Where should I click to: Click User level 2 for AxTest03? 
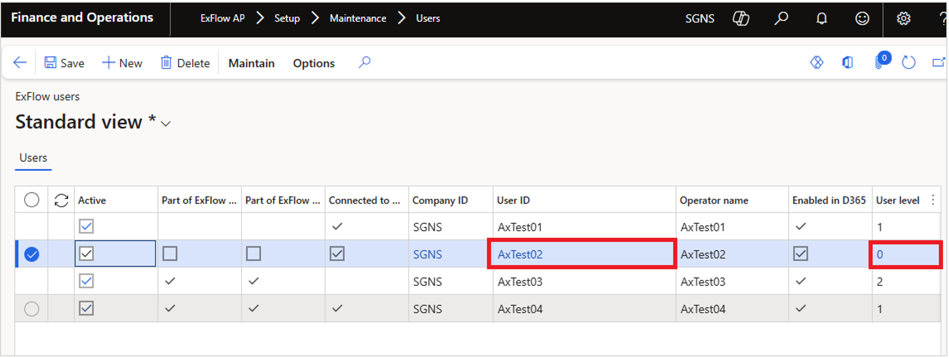(x=906, y=281)
